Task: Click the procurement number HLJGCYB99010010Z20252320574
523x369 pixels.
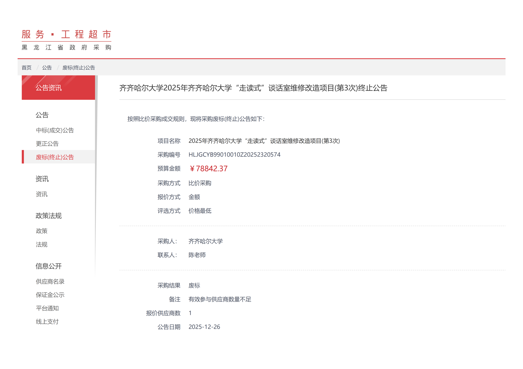Action: point(234,155)
